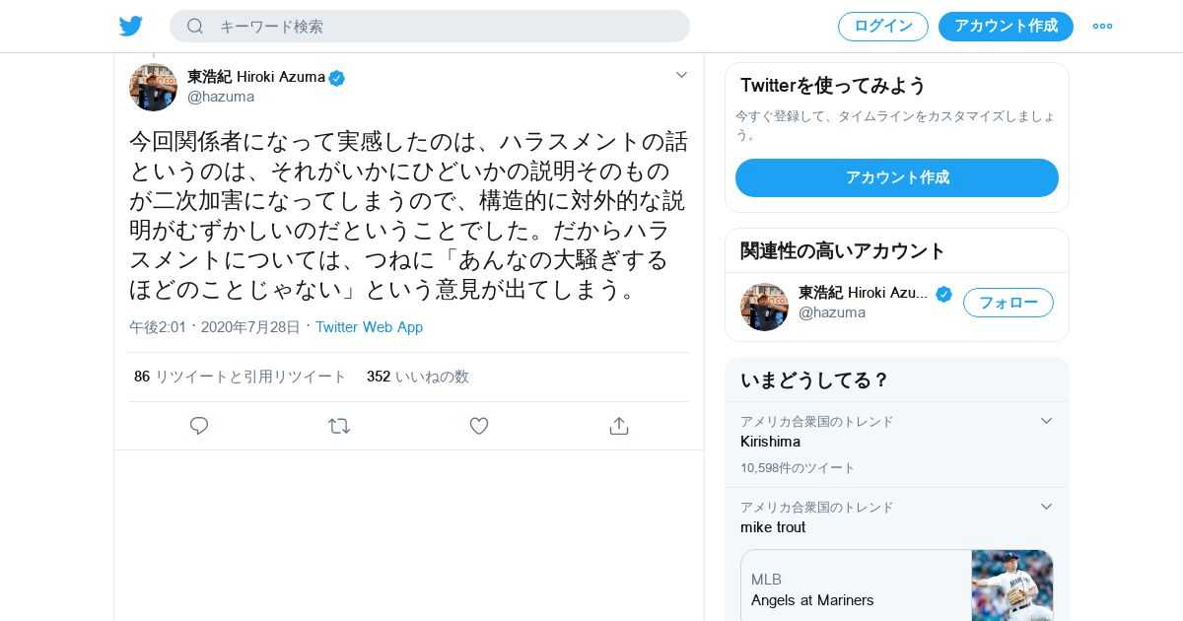View the 352 likes list
This screenshot has height=621, width=1183.
point(417,377)
